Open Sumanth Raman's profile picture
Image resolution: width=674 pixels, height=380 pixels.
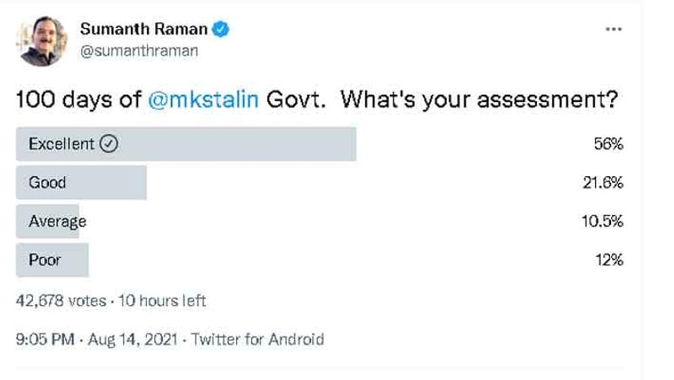coord(44,41)
